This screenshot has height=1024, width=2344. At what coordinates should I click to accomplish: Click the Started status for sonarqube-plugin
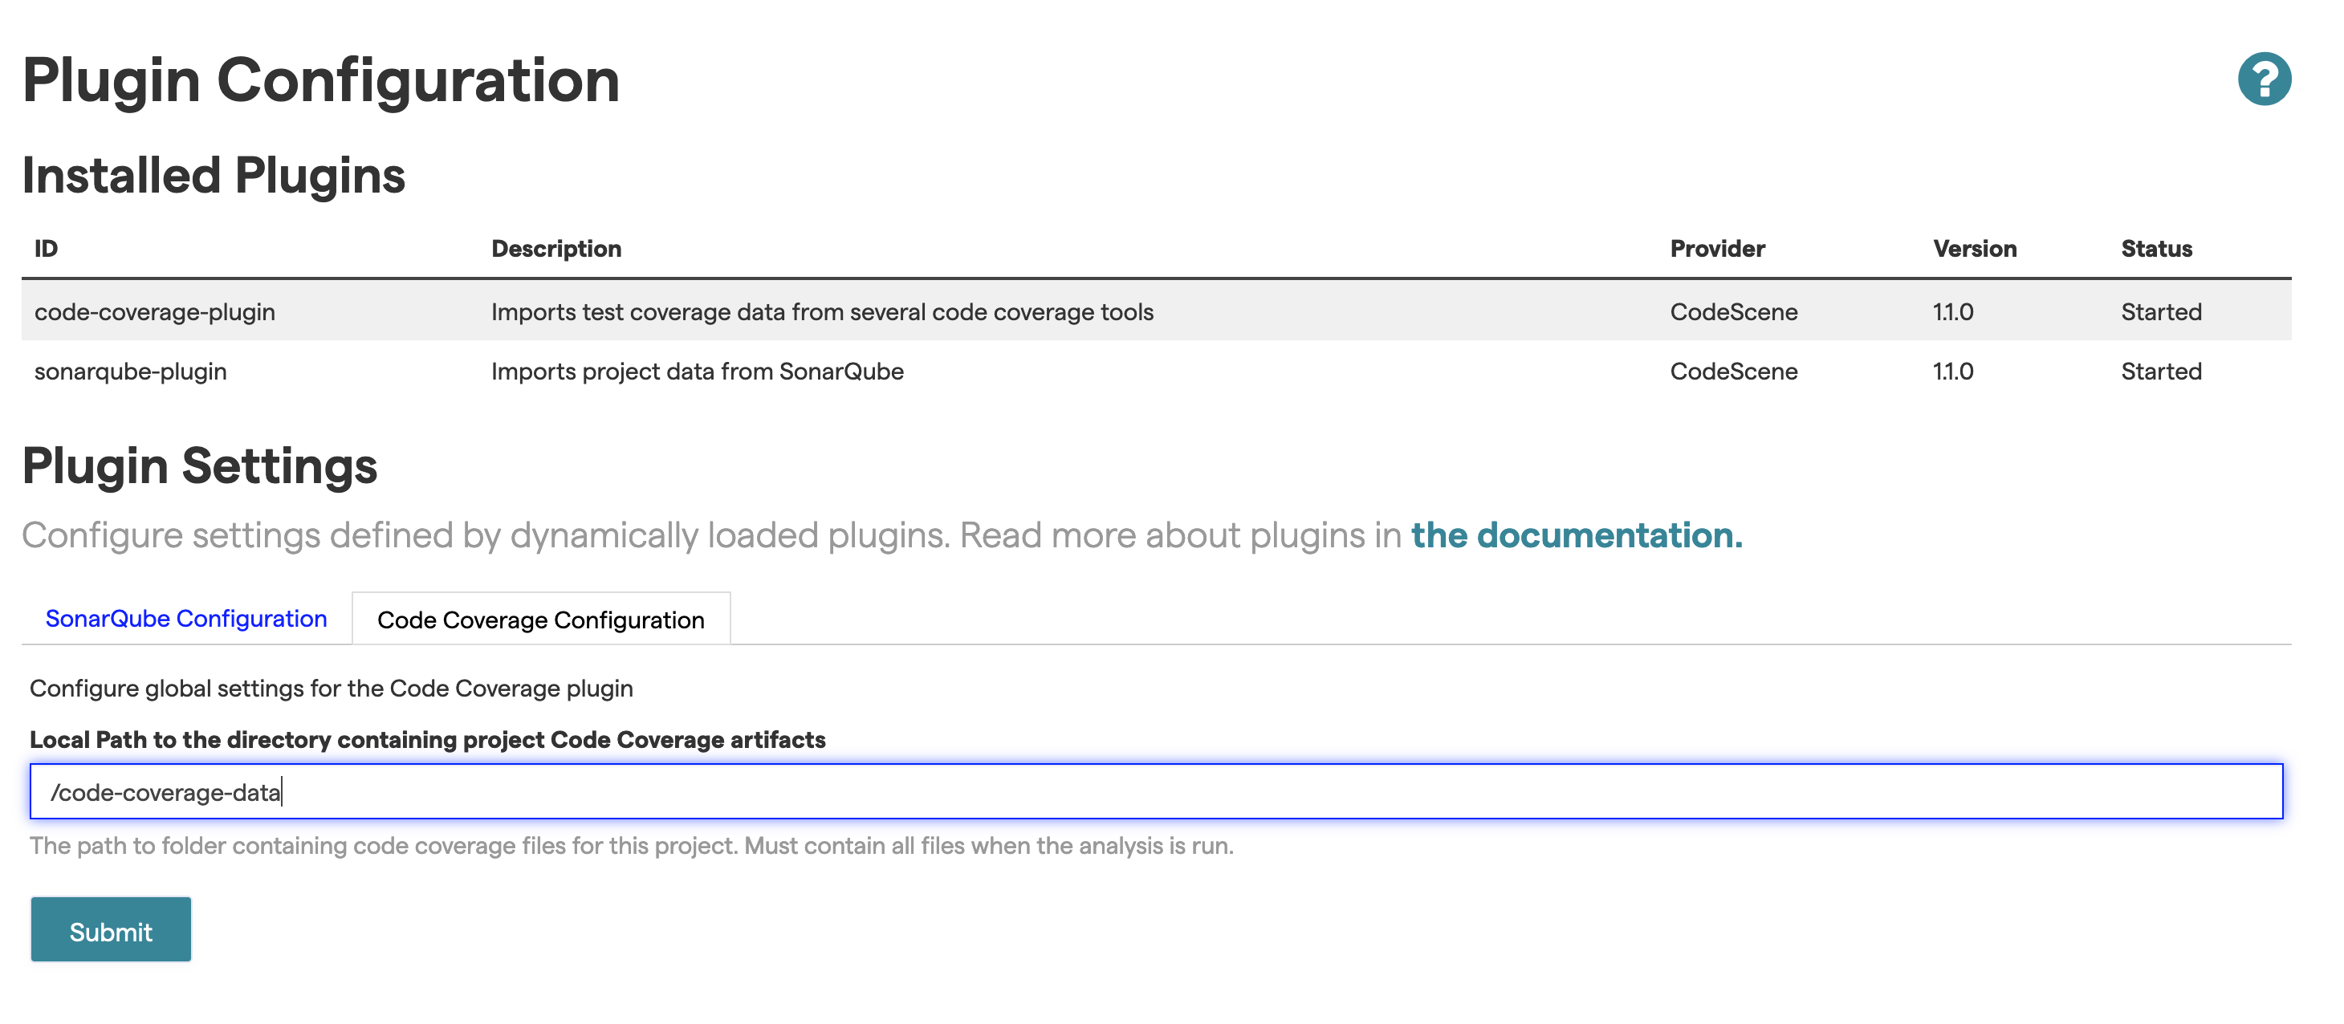tap(2160, 371)
